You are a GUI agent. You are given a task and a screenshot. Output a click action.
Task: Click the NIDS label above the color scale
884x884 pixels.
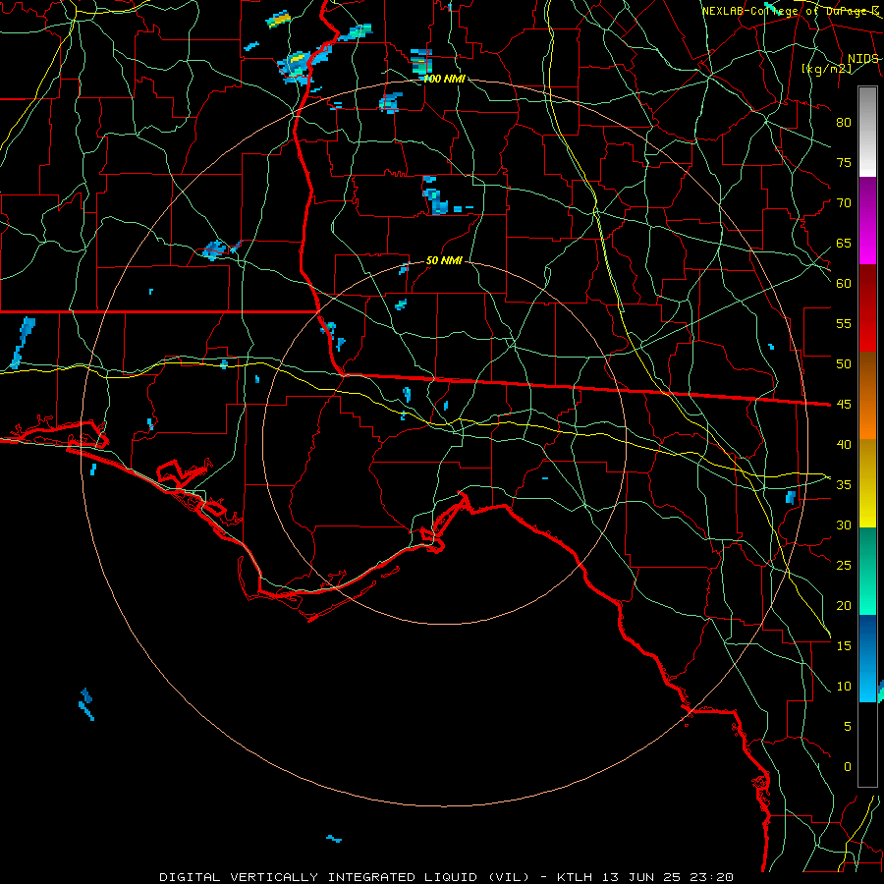(x=862, y=59)
